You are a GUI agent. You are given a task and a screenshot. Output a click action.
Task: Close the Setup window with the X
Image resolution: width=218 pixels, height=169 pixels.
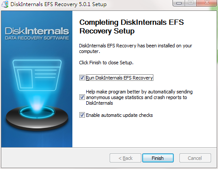pos(207,3)
